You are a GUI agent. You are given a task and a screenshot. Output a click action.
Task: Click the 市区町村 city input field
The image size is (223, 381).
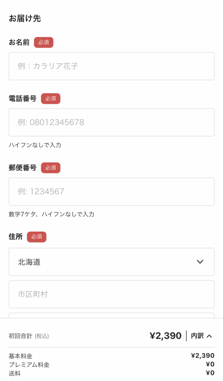point(111,294)
